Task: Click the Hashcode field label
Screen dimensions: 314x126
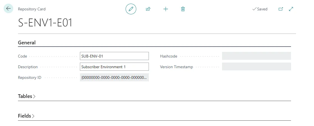Action: pyautogui.click(x=168, y=56)
